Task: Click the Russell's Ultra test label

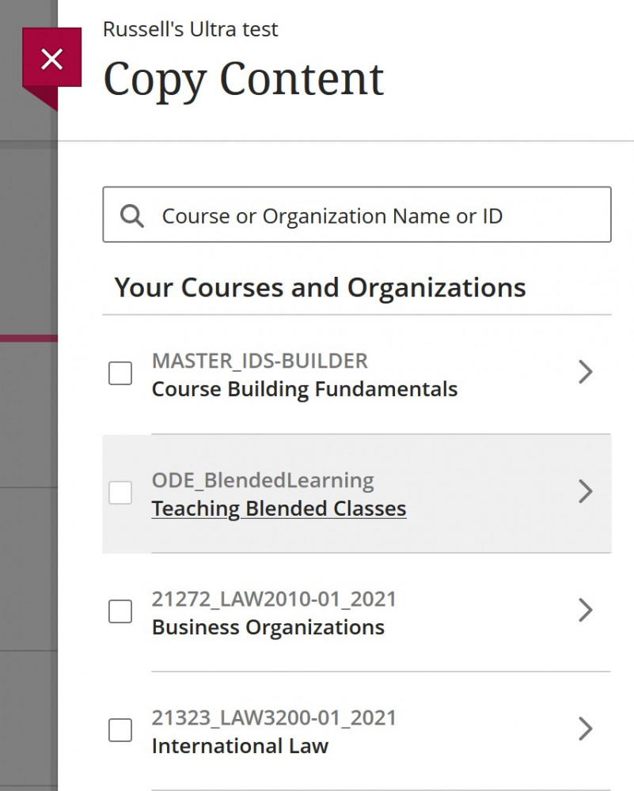Action: pos(190,29)
